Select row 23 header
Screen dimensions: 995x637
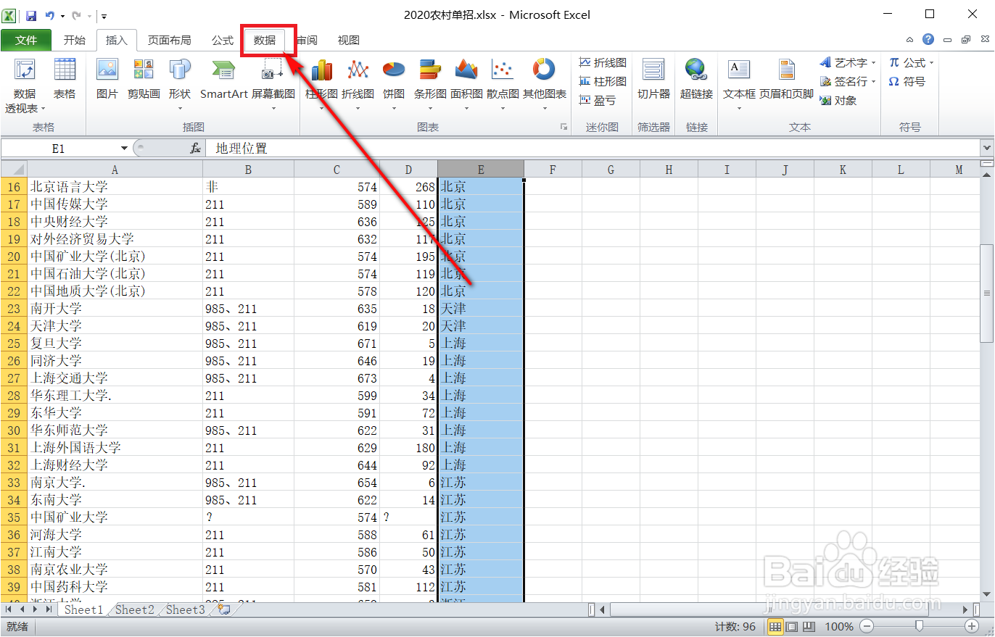[14, 309]
